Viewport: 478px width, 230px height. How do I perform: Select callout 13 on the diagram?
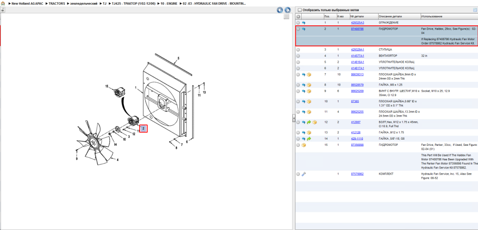[205, 92]
